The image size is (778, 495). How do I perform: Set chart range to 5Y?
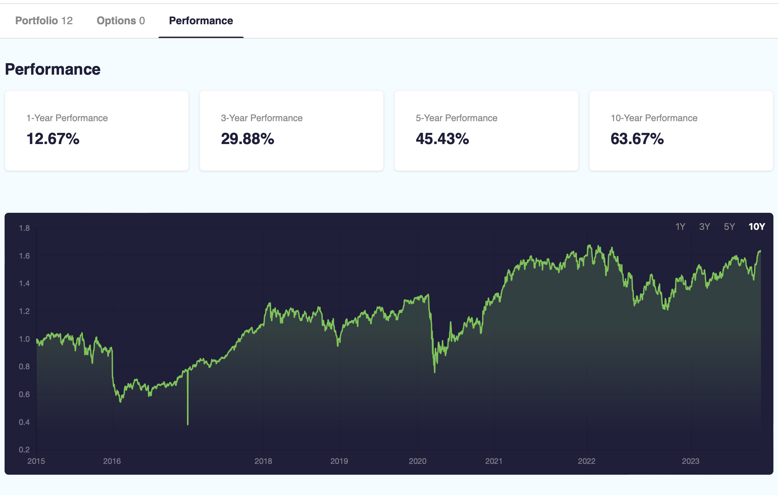729,227
